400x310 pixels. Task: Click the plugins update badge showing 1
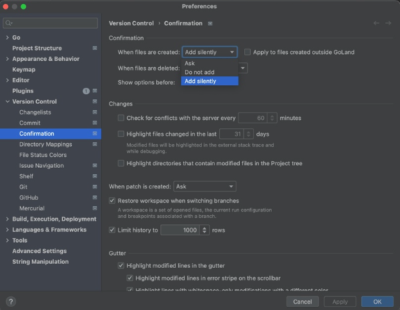[x=86, y=91]
